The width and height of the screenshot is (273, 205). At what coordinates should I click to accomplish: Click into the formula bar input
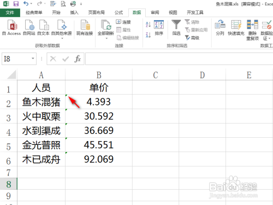pos(179,58)
